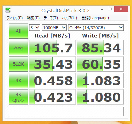Open the テーマ(T) theme menu
Image resolution: width=132 pixels, height=124 pixels.
(51, 18)
